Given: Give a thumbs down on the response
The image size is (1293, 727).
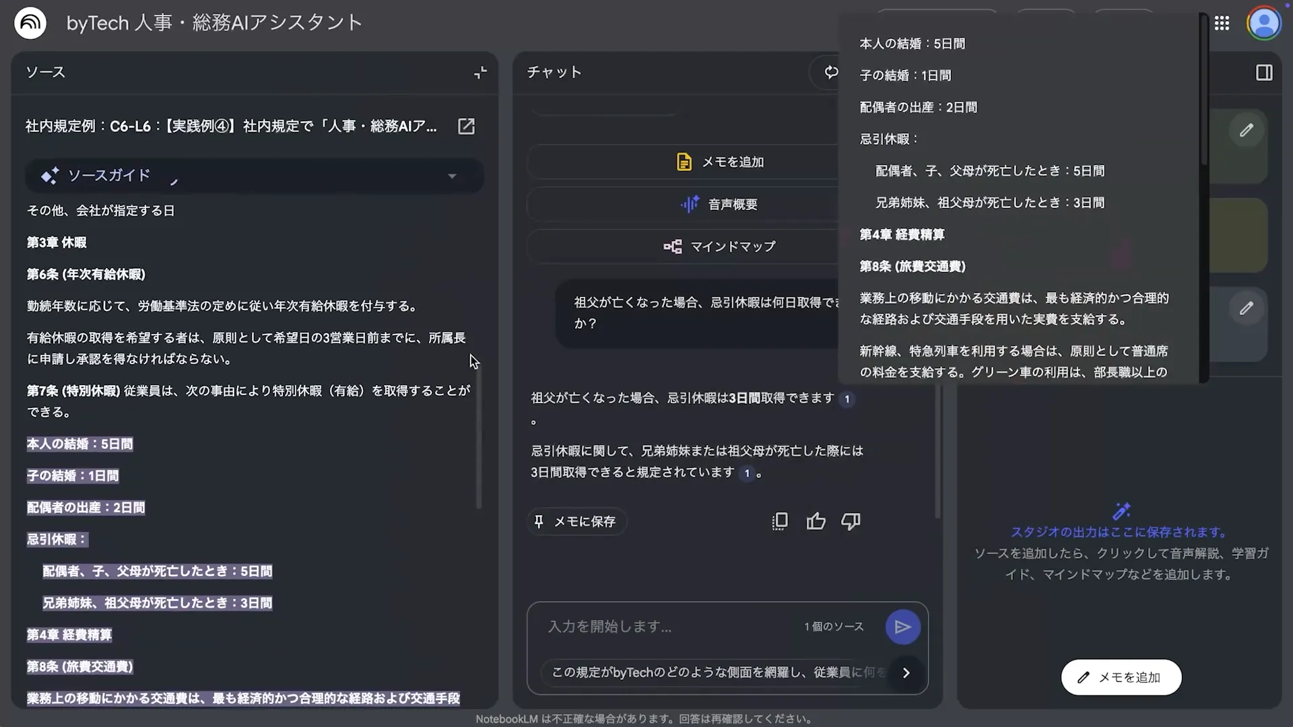Looking at the screenshot, I should click(851, 521).
